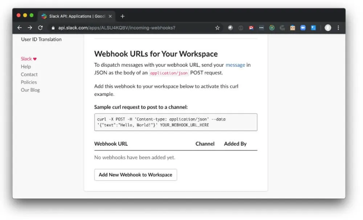This screenshot has width=363, height=220.
Task: Bookmark the page via the star icon
Action: (217, 27)
